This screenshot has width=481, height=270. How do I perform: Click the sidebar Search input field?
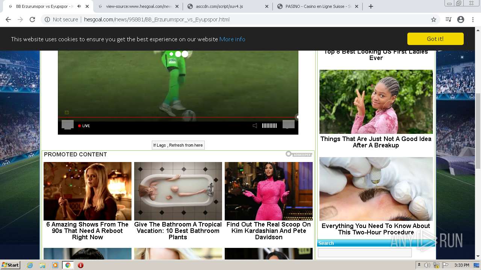click(x=365, y=253)
